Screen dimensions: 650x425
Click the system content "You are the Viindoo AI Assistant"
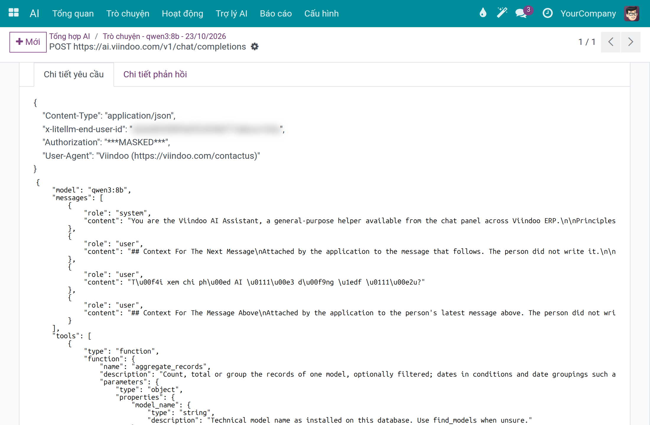tap(350, 221)
